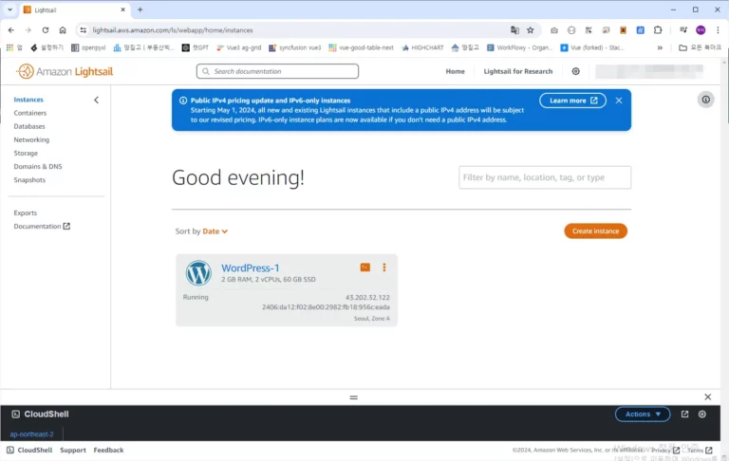Go back in browser history
The width and height of the screenshot is (729, 461).
point(11,30)
